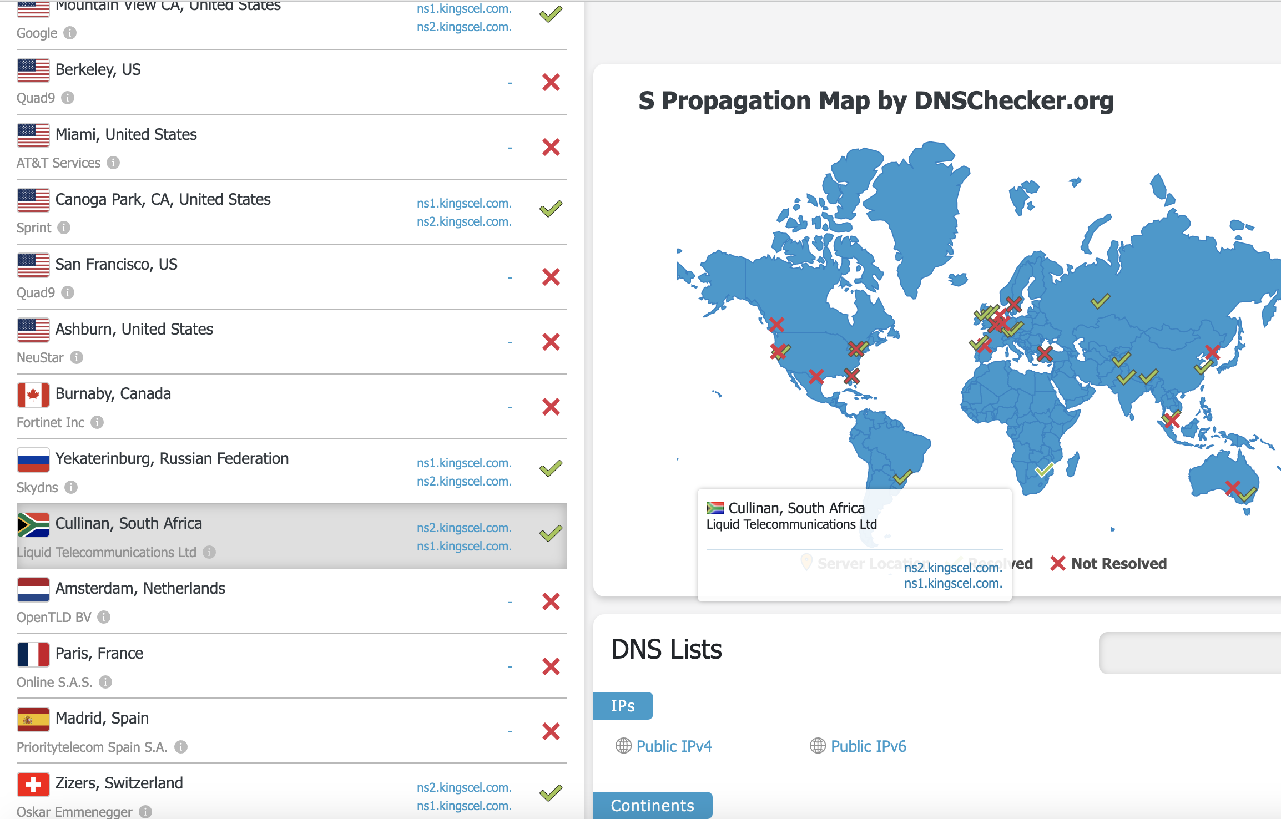
Task: Click Oskar Emmenegger info icon
Action: pyautogui.click(x=145, y=812)
